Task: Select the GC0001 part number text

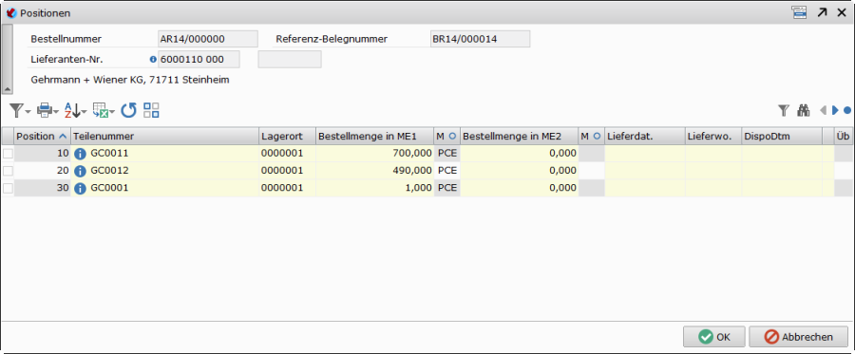Action: [x=109, y=189]
